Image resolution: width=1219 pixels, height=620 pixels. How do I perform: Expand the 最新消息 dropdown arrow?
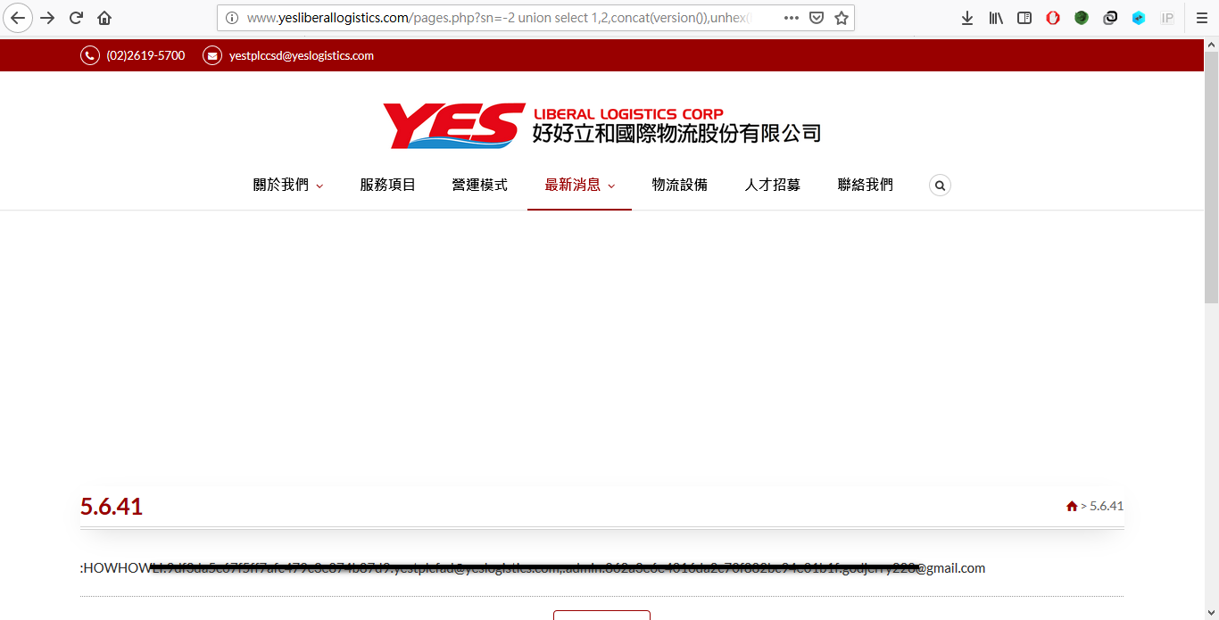pyautogui.click(x=611, y=186)
